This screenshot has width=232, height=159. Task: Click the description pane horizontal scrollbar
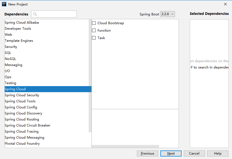pos(125,146)
